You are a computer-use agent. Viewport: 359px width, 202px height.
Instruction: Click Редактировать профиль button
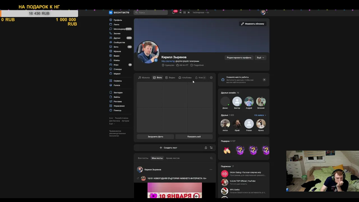[239, 58]
